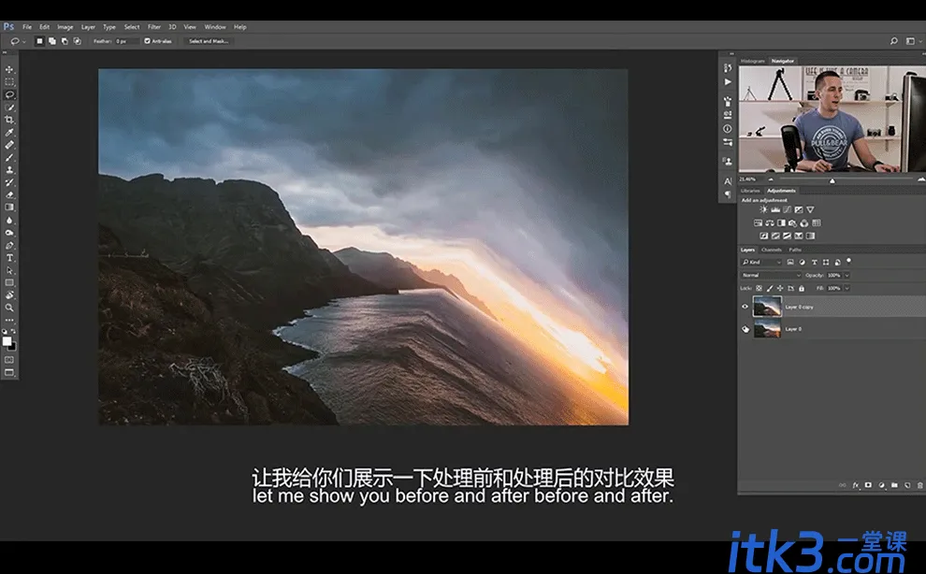The image size is (926, 574).
Task: Select the Healing Brush tool
Action: [9, 145]
